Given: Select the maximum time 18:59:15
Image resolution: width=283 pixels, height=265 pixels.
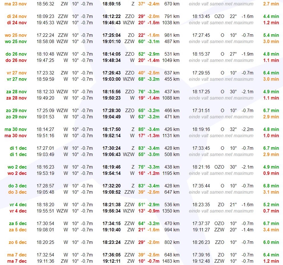Looking at the screenshot, I should coord(112,4).
